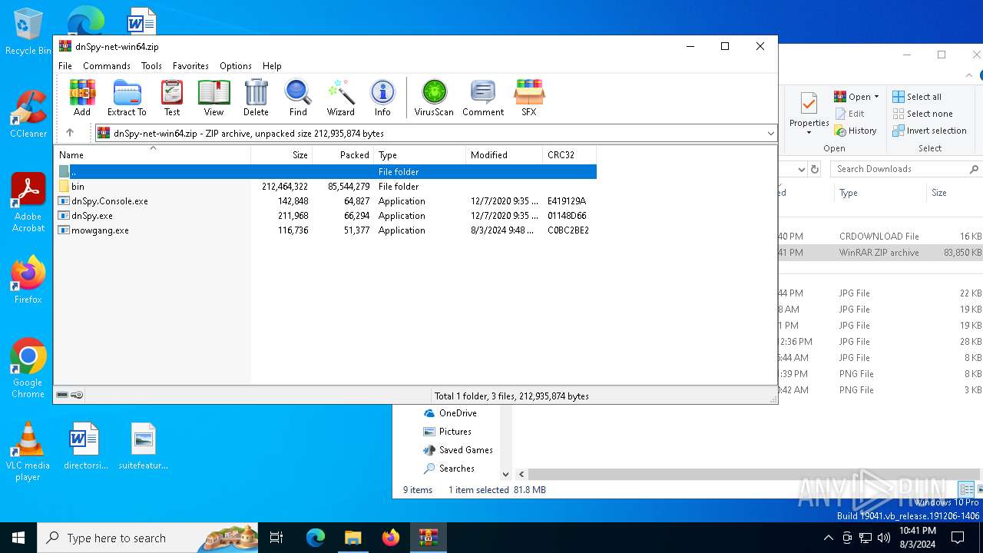The width and height of the screenshot is (983, 553).
Task: Open the Comment tool
Action: [x=483, y=98]
